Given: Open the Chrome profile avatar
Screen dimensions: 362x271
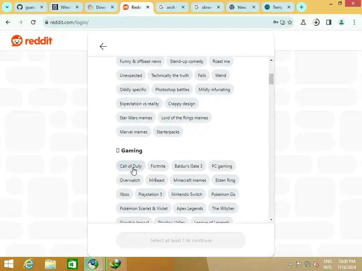Looking at the screenshot, I should click(341, 22).
